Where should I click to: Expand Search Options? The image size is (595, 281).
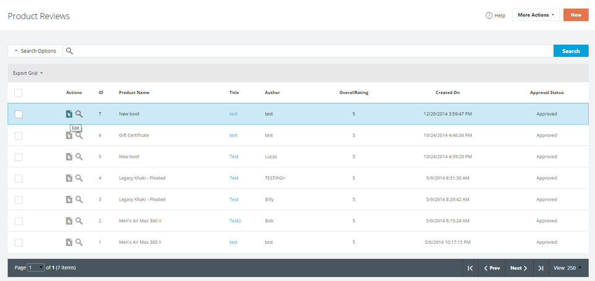(x=35, y=51)
